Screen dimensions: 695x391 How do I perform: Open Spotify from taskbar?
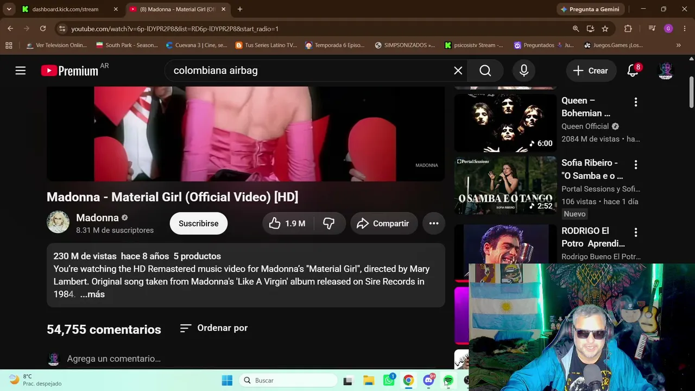[448, 380]
